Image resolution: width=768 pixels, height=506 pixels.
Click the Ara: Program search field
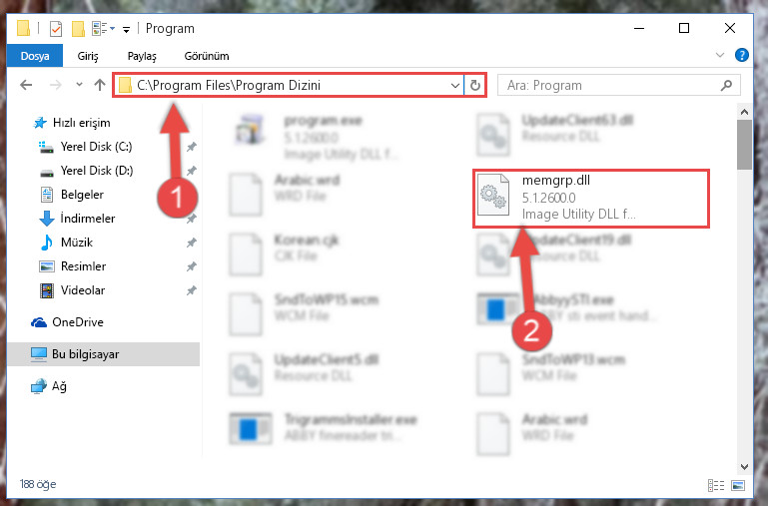(618, 85)
